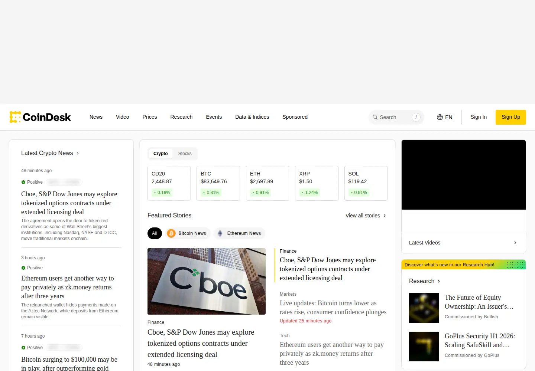
Task: Open the XRP price card
Action: pos(317,183)
